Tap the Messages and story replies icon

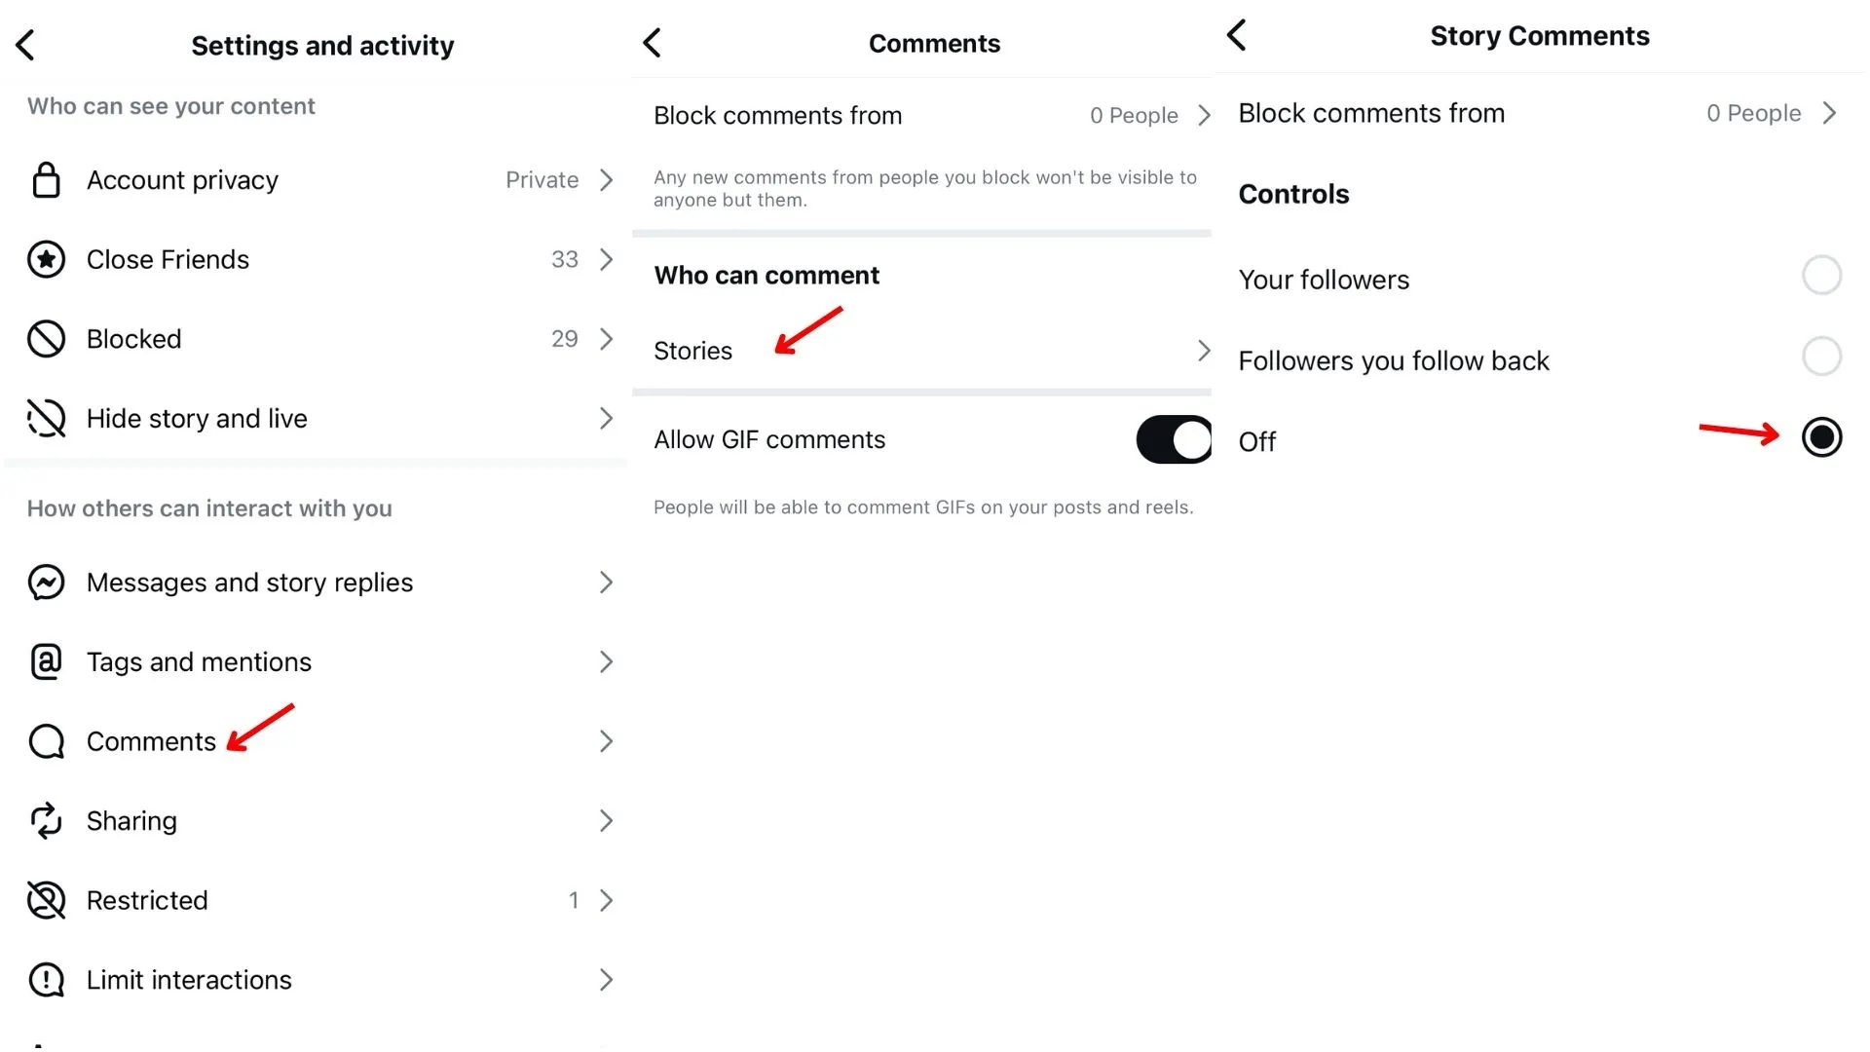click(x=46, y=582)
